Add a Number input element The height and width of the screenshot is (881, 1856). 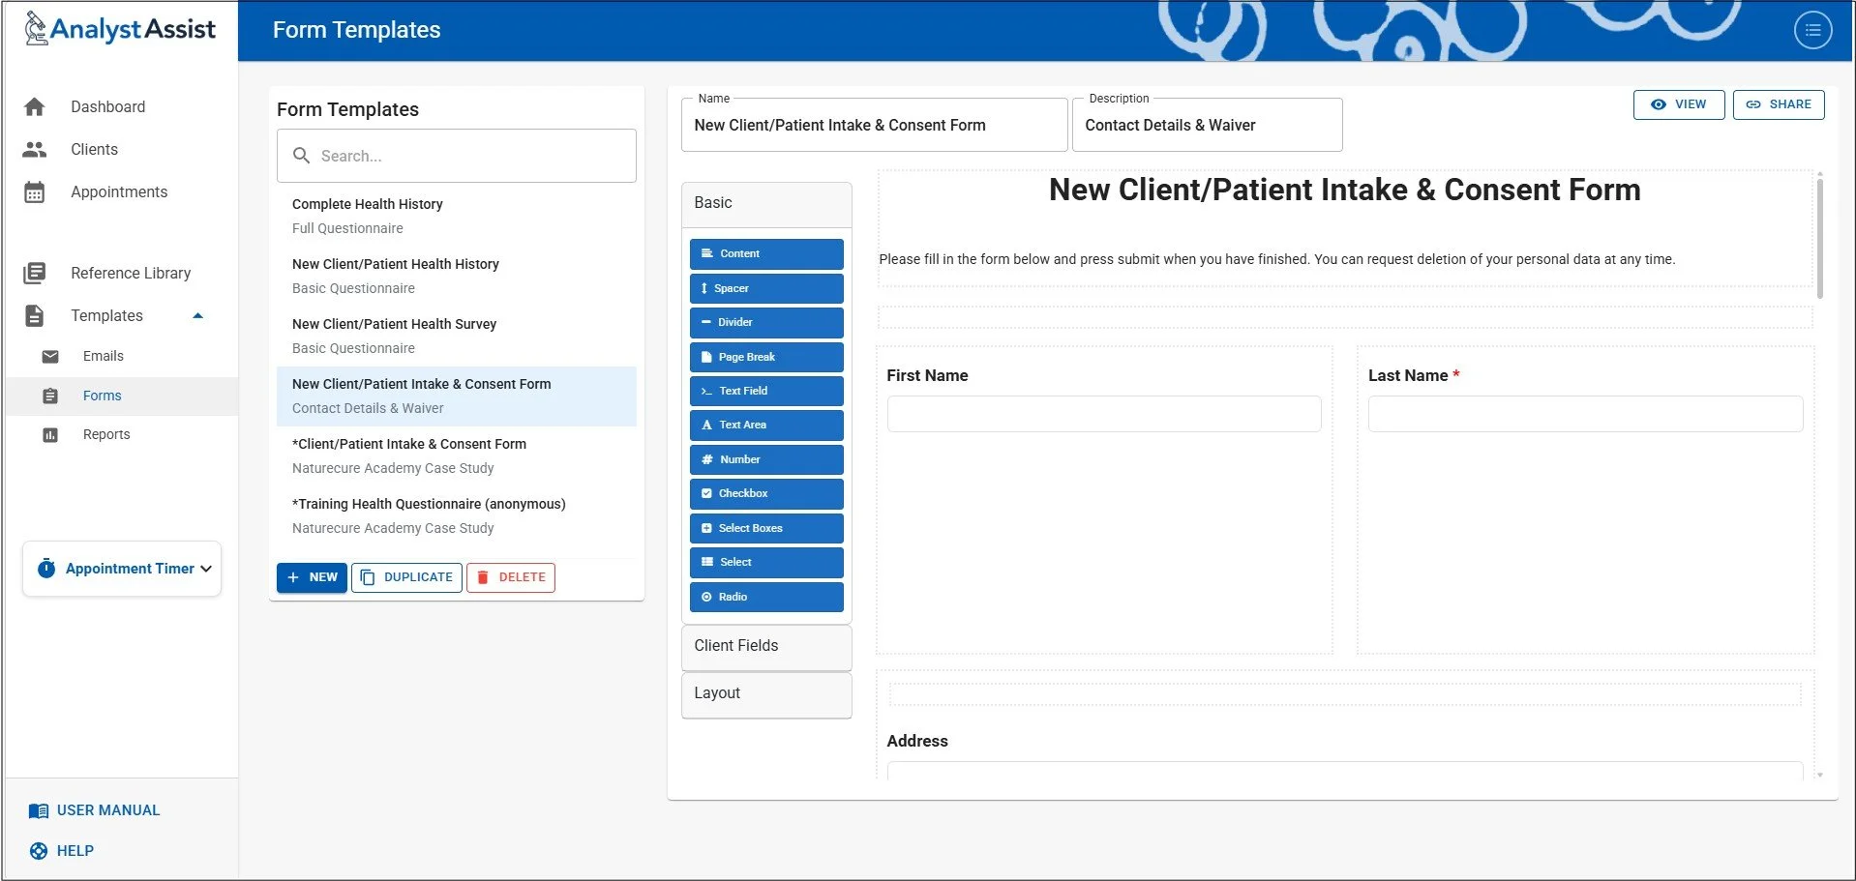(765, 459)
